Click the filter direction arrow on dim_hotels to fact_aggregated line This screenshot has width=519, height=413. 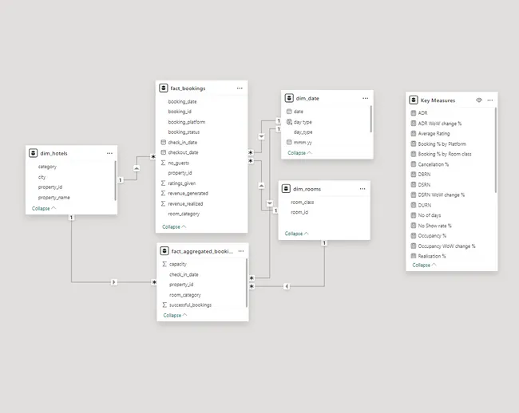pos(114,282)
